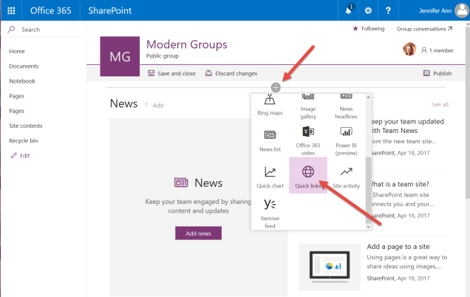The height and width of the screenshot is (297, 470).
Task: Go to Site contents in navigation
Action: [x=26, y=126]
